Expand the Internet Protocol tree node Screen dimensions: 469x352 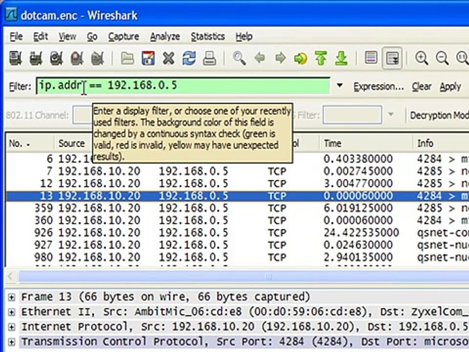coord(11,327)
